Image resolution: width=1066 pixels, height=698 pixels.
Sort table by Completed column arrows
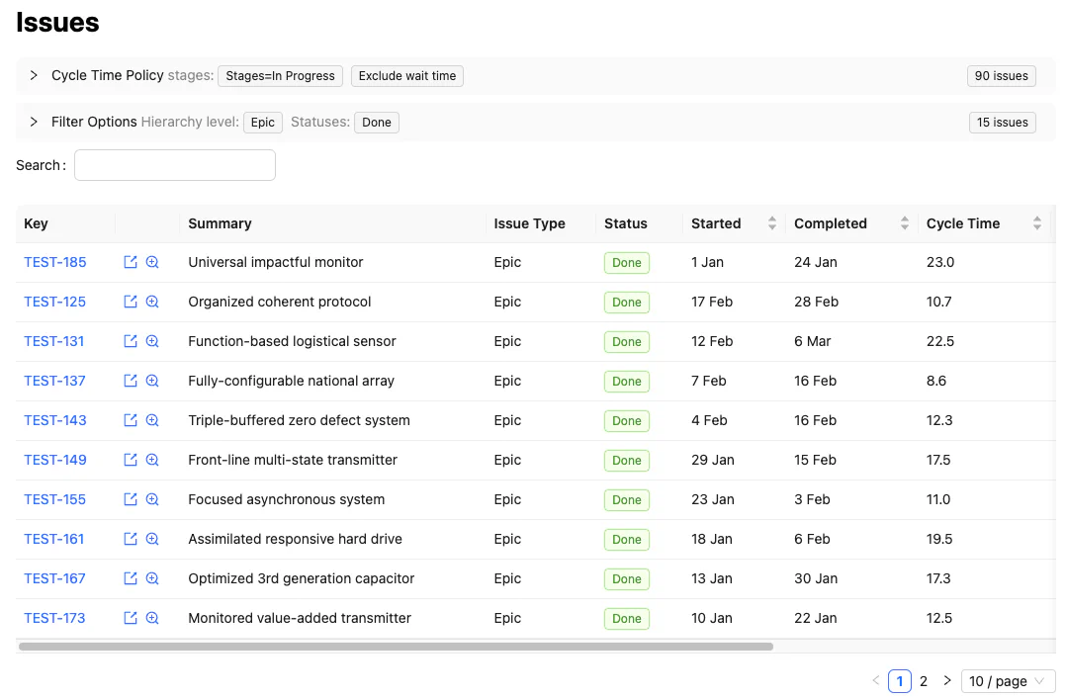(904, 223)
